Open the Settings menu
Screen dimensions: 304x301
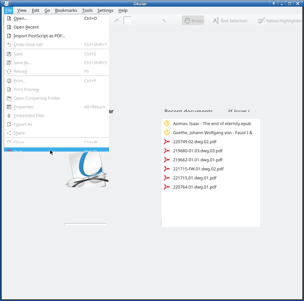[105, 10]
